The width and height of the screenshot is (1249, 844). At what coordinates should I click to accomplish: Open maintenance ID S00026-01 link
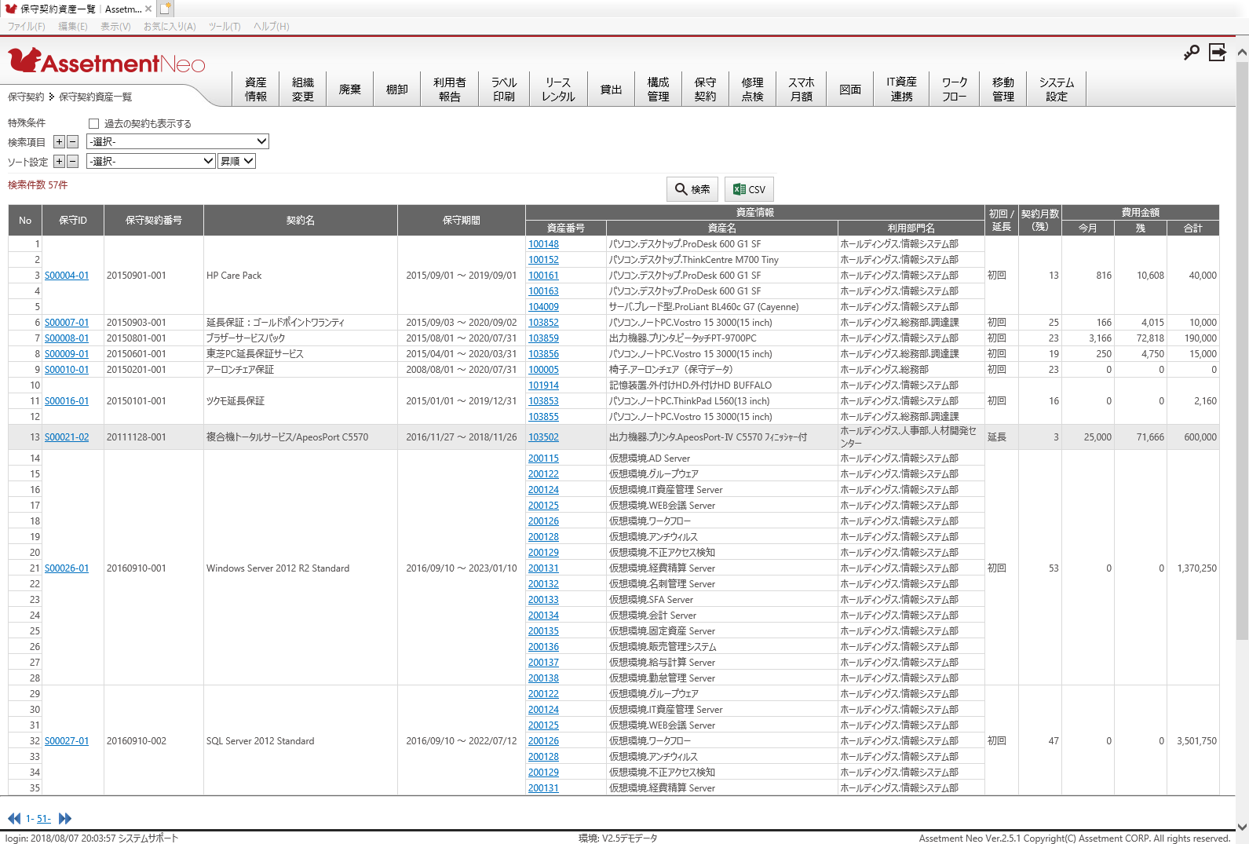point(67,568)
